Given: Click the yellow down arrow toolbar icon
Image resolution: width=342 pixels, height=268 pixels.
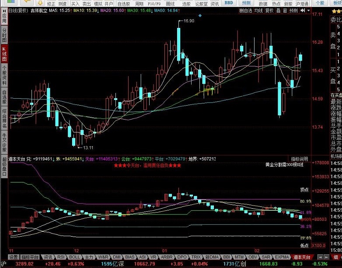Looking at the screenshot, I should [x=40, y=3].
